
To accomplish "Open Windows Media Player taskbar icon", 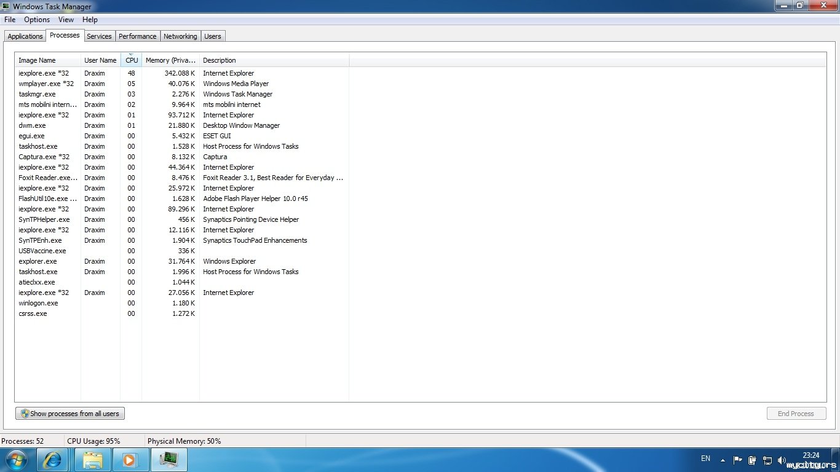I will coord(130,460).
